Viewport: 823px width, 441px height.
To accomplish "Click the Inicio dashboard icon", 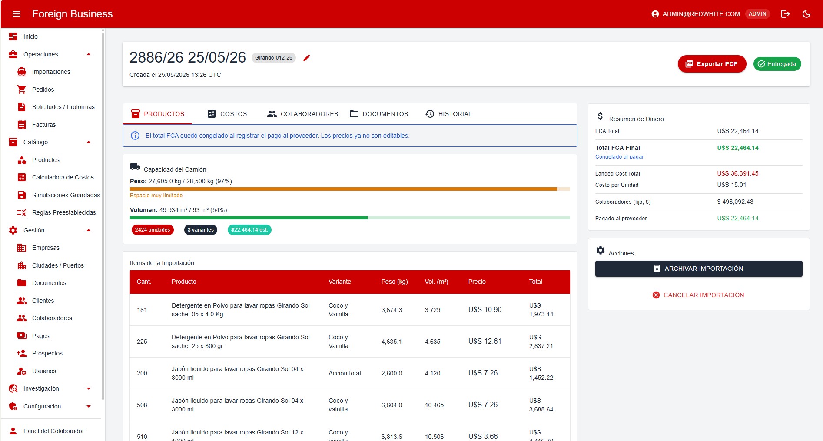I will [x=13, y=36].
